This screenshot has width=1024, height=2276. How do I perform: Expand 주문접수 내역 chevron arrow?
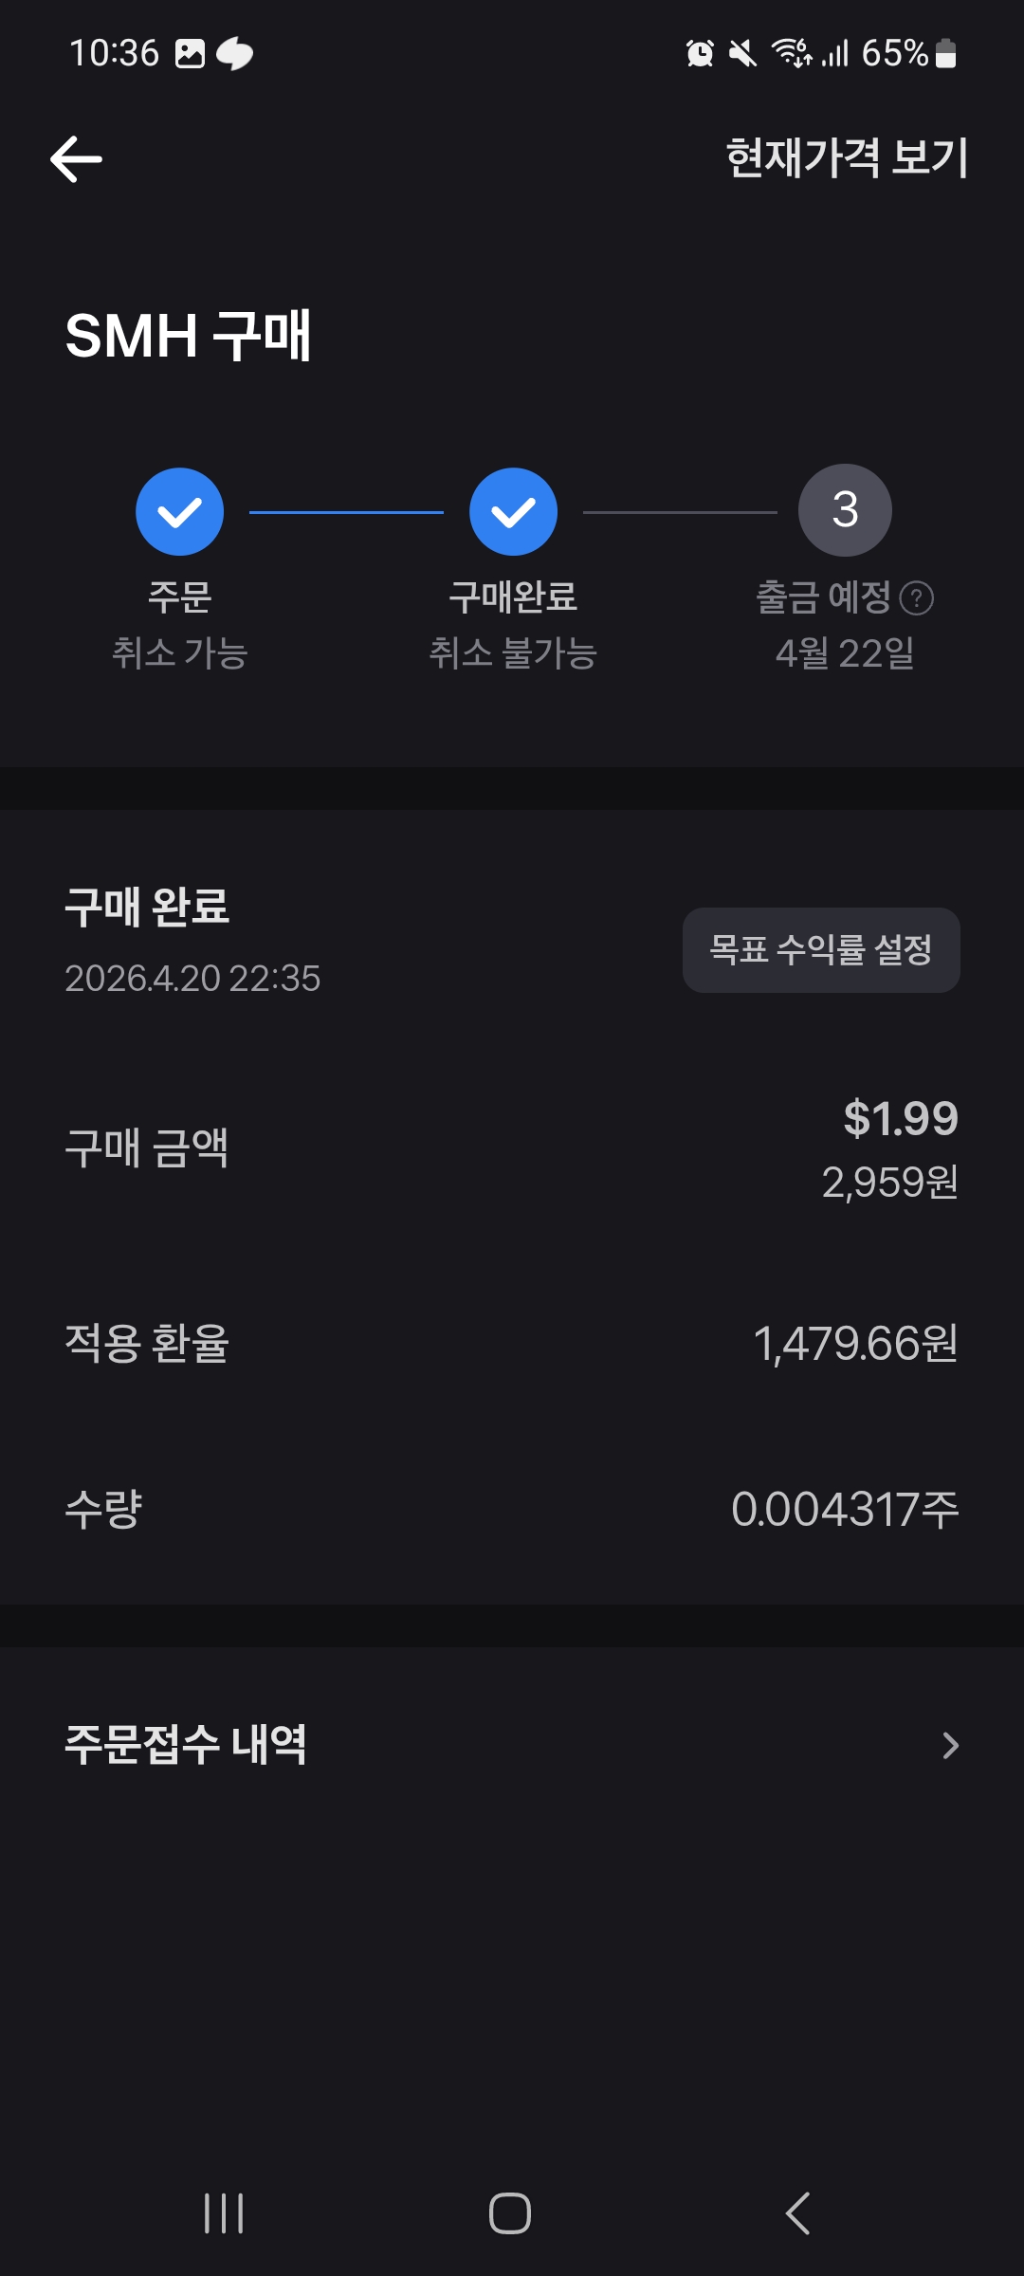[950, 1745]
